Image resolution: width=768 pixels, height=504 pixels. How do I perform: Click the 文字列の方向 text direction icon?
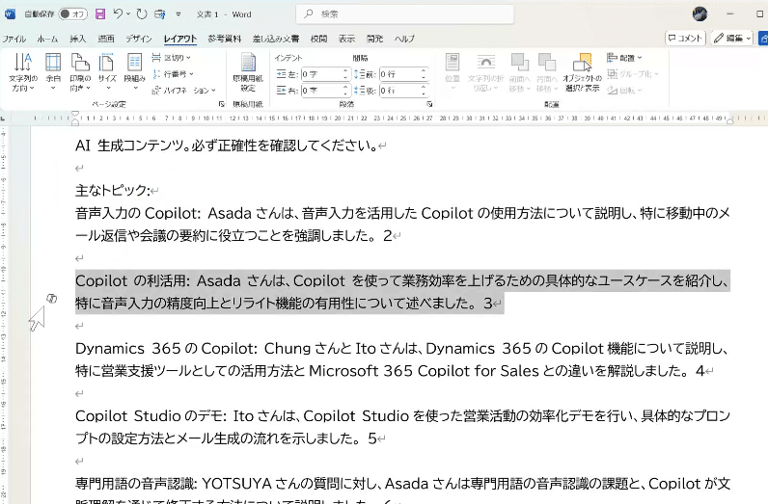pos(23,72)
